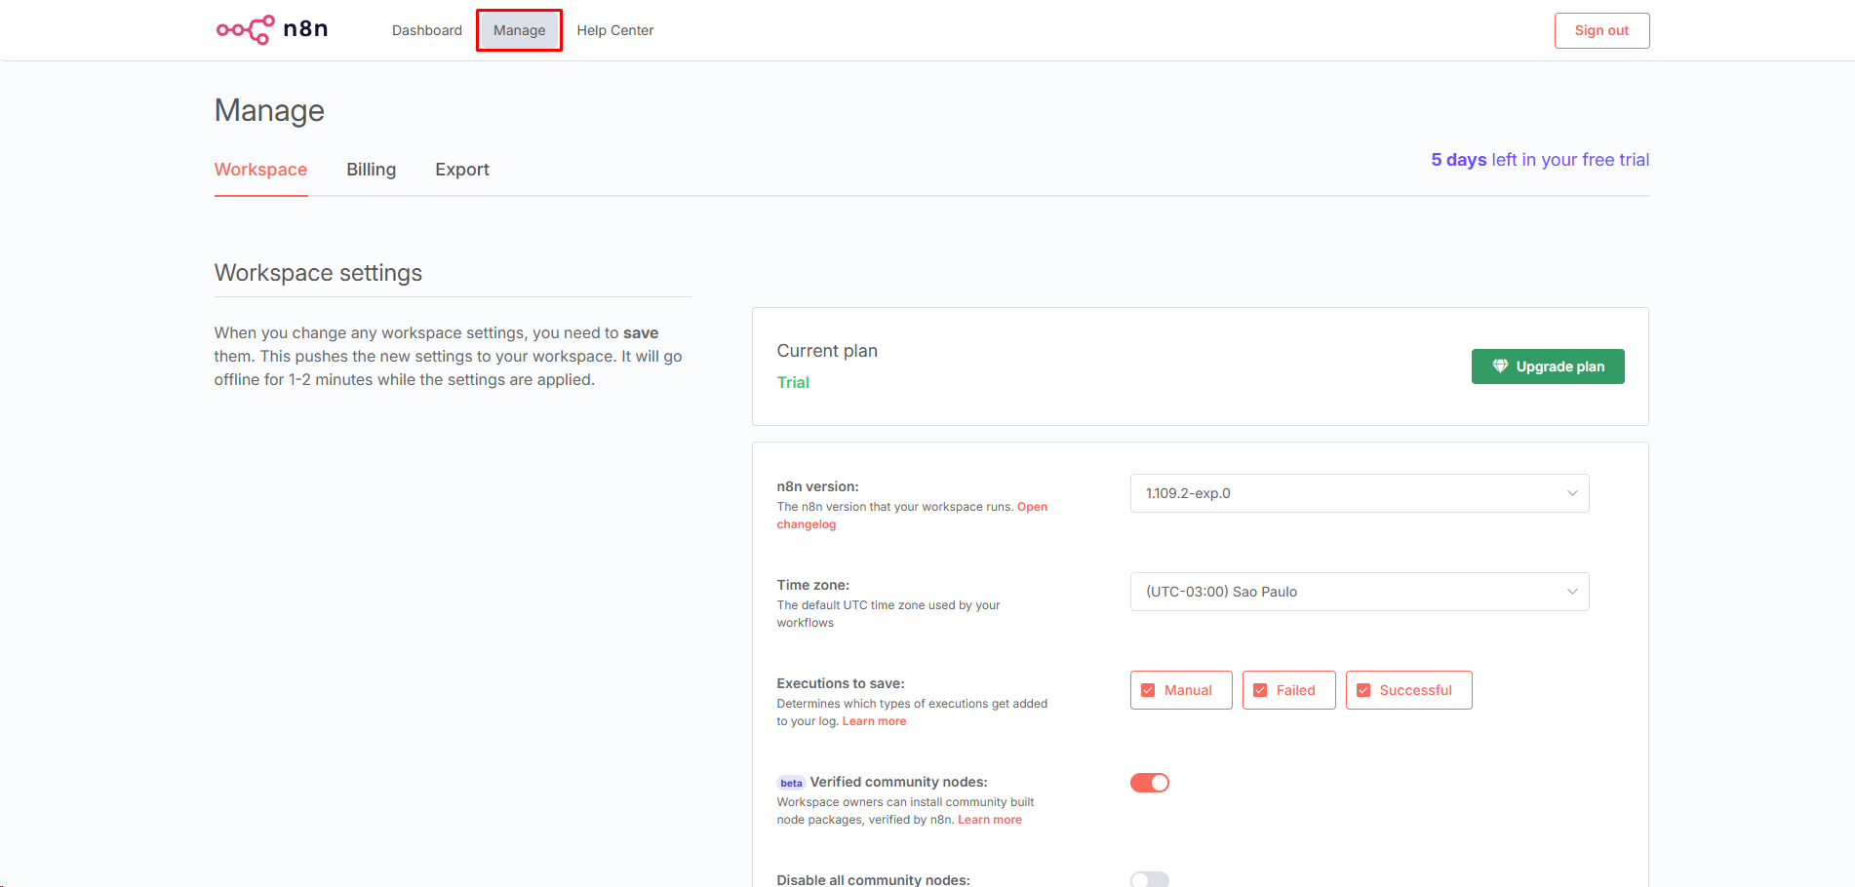Click the beta badge next to Verified community nodes

791,783
